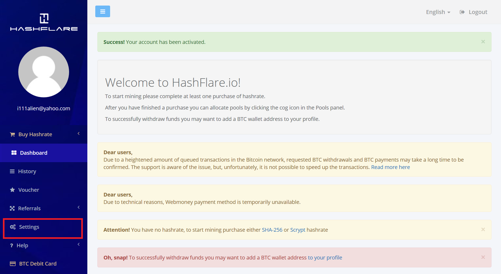Viewport: 501px width, 274px height.
Task: Click the BTC Debit Card icon
Action: click(13, 264)
